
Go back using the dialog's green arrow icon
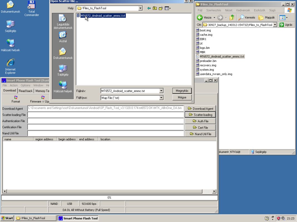coord(149,8)
